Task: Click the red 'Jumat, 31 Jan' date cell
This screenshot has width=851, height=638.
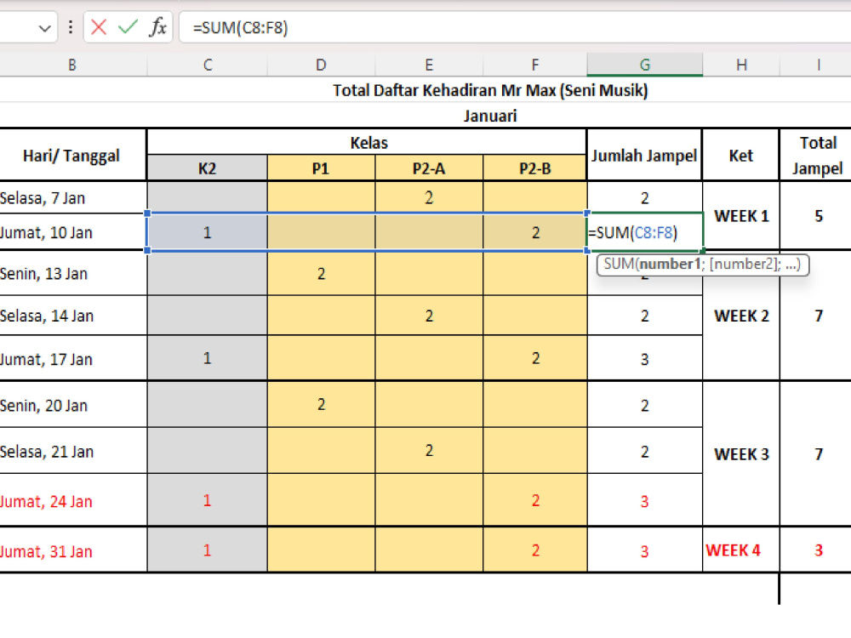Action: 72,550
